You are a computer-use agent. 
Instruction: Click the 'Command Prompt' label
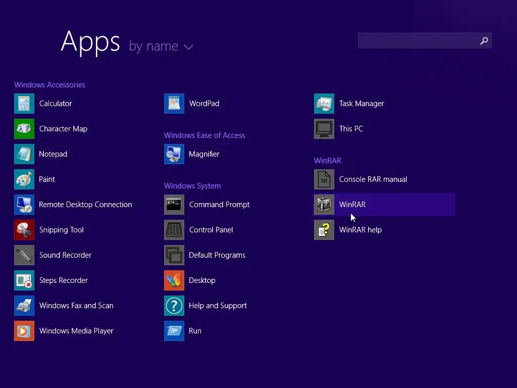coord(219,205)
